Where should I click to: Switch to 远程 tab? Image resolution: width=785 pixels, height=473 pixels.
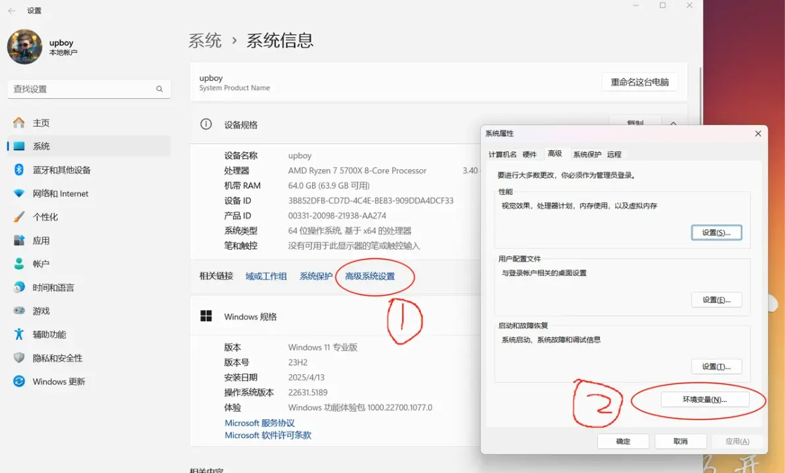614,154
